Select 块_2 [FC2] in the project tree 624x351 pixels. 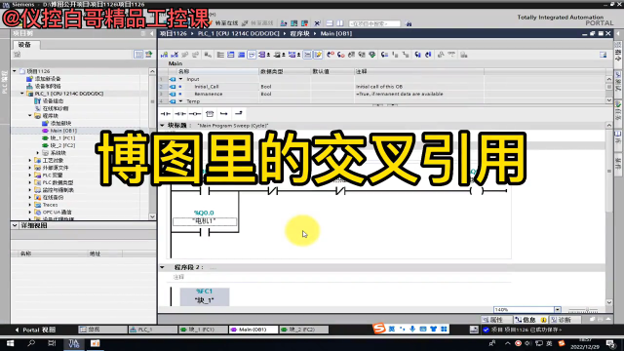tap(62, 145)
